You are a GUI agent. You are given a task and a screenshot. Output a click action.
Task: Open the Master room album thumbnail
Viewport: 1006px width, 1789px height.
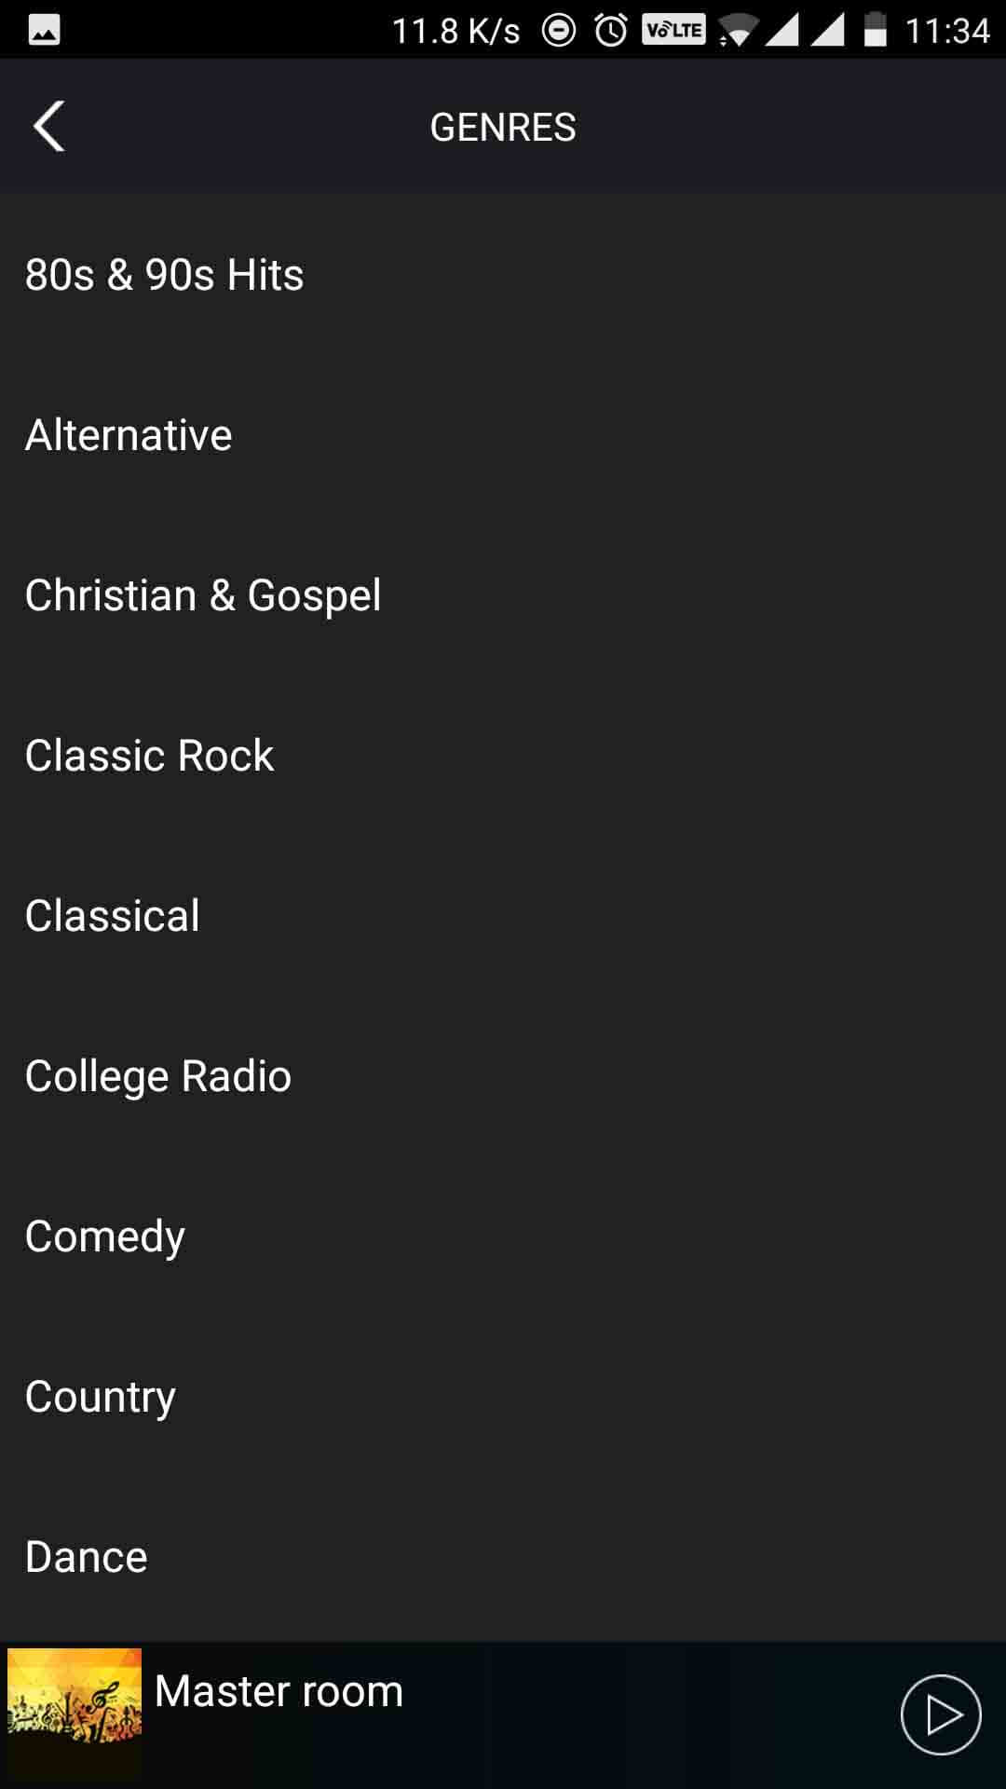(75, 1714)
